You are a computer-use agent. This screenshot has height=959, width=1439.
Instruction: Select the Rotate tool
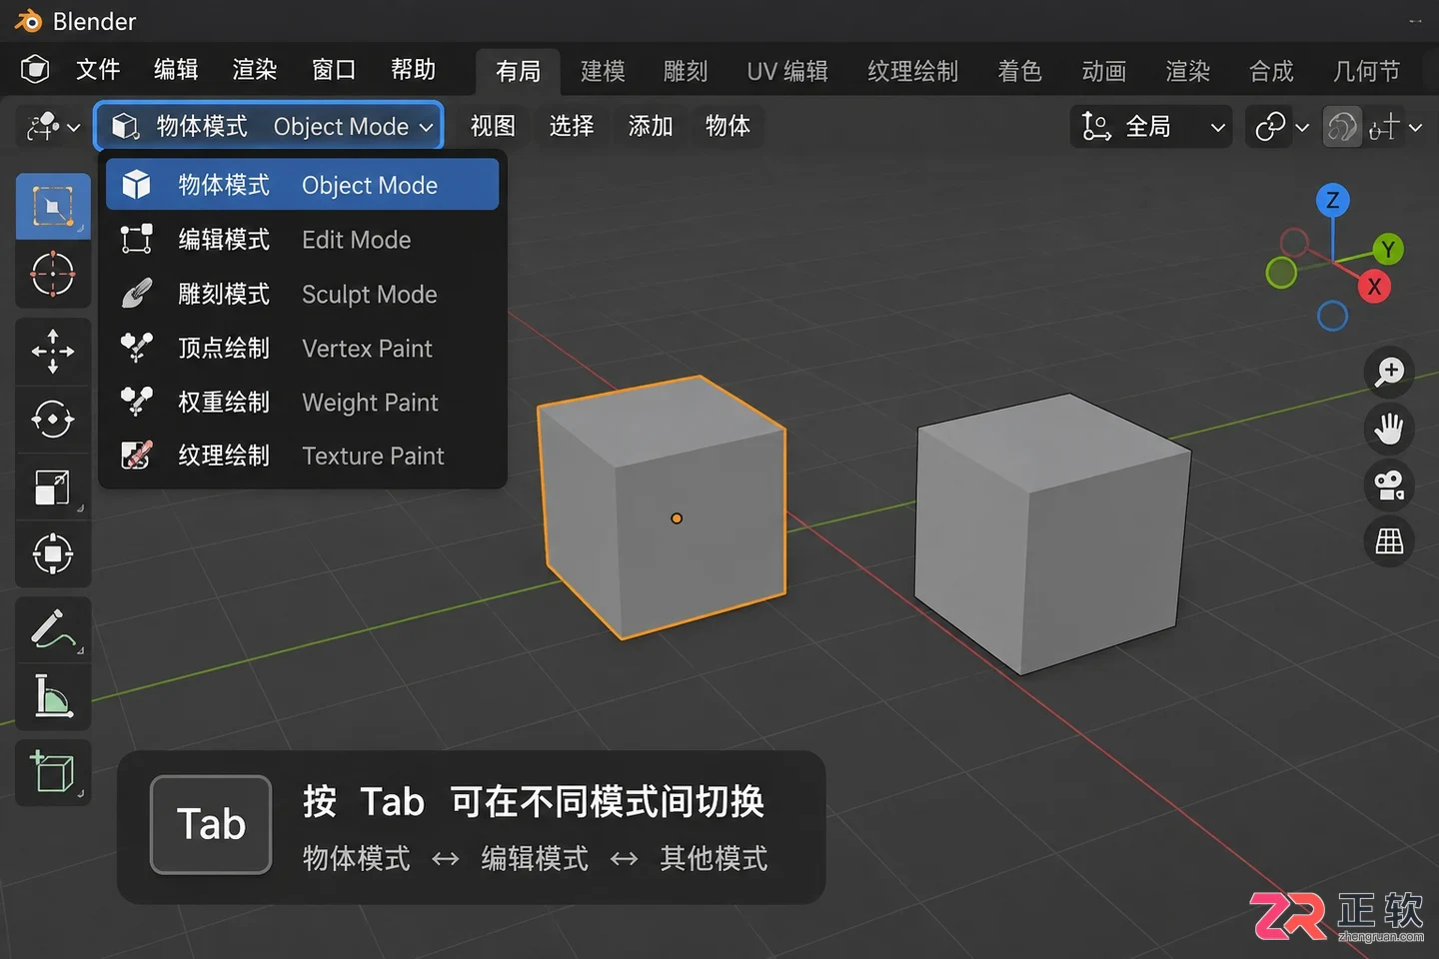(53, 420)
